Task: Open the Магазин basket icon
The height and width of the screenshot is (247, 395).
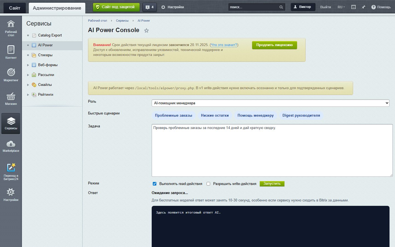Action: [11, 96]
